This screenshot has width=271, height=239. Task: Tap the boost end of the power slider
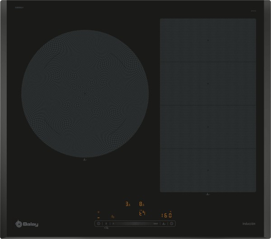point(154,223)
